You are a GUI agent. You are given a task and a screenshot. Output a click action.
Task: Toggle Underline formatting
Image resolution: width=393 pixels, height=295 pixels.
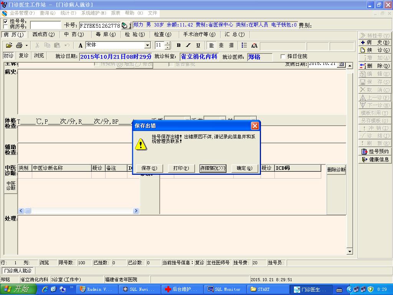click(x=198, y=45)
